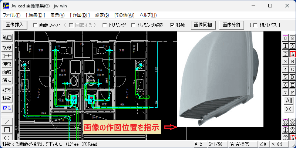Open the 設定(S) menu
The image size is (296, 148).
point(102,15)
